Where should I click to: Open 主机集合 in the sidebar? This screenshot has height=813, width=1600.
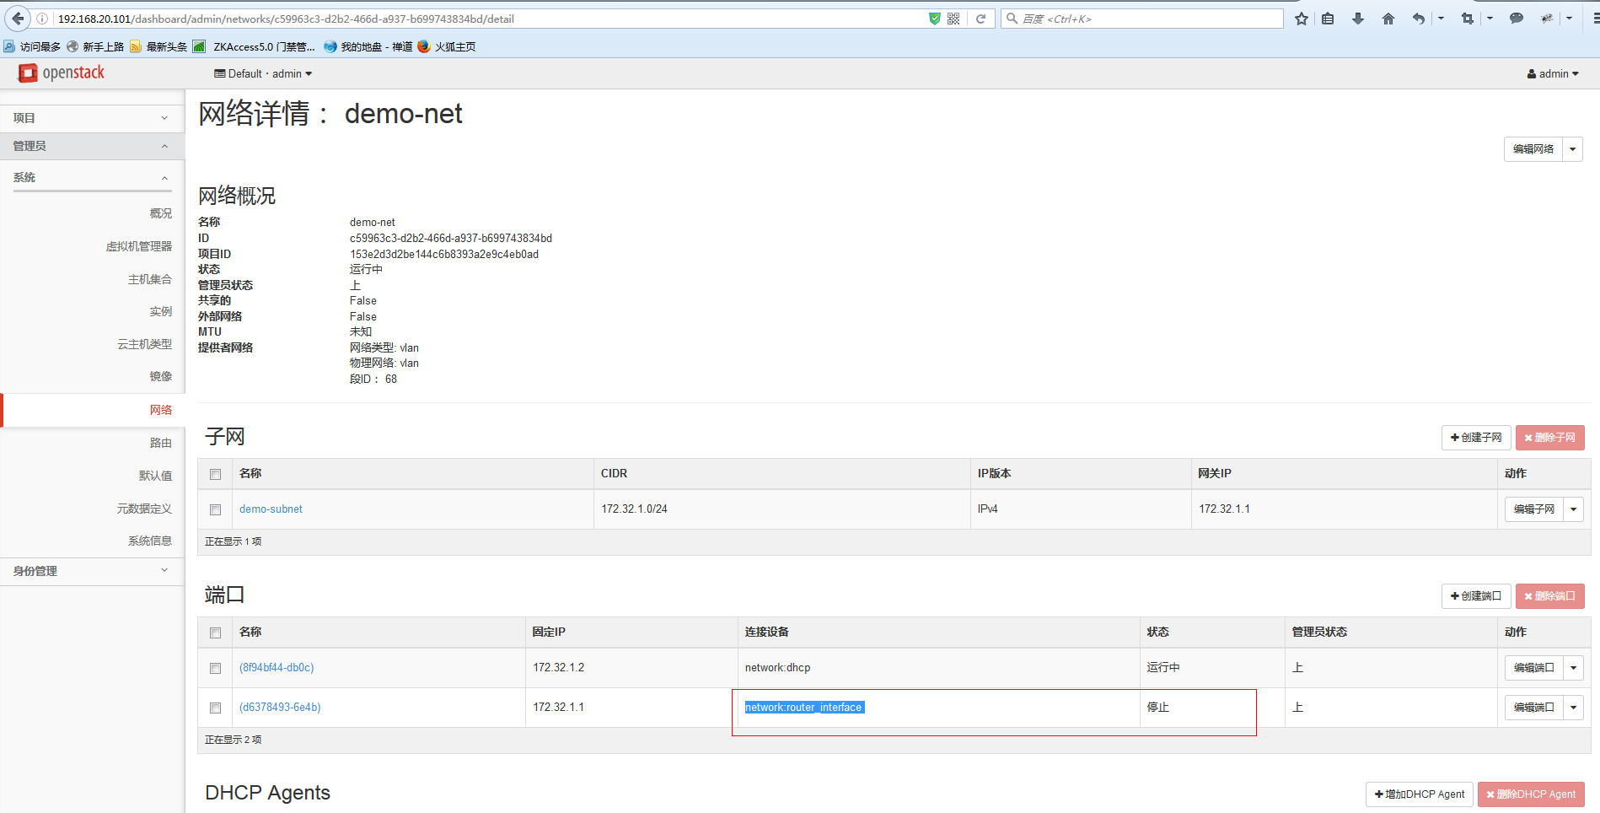[150, 279]
